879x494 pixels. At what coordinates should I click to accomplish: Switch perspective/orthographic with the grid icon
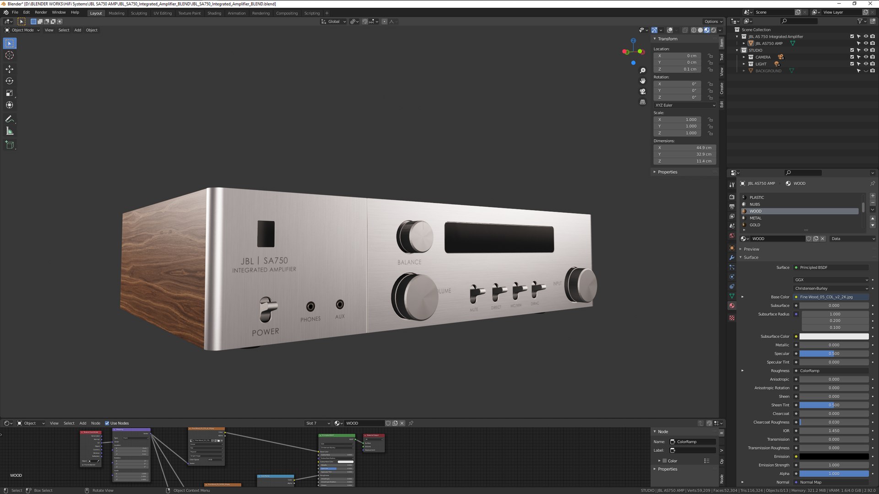coord(643,102)
